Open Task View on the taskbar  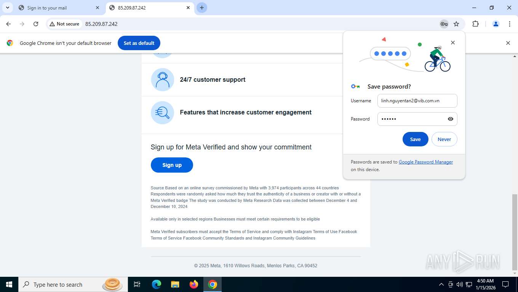pyautogui.click(x=137, y=284)
